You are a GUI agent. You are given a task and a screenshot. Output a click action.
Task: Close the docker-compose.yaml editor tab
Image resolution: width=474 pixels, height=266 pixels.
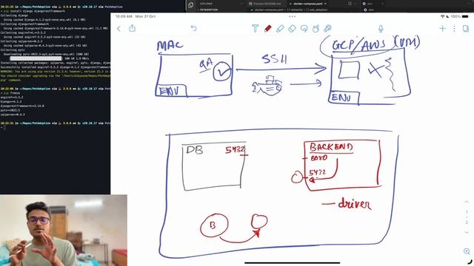coord(325,4)
